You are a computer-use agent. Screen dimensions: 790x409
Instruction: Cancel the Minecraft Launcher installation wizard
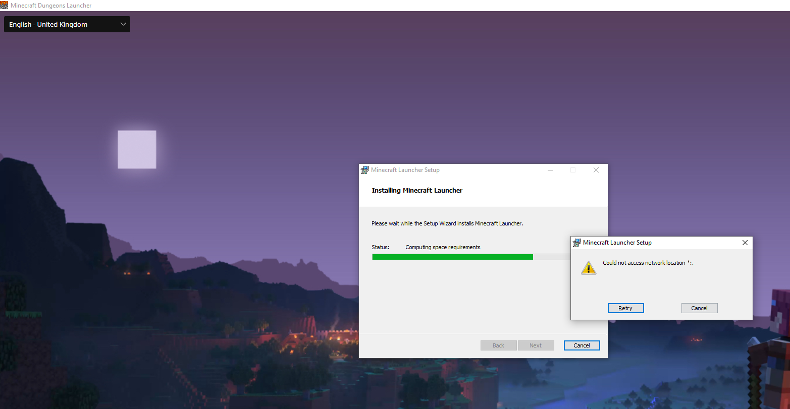tap(582, 345)
